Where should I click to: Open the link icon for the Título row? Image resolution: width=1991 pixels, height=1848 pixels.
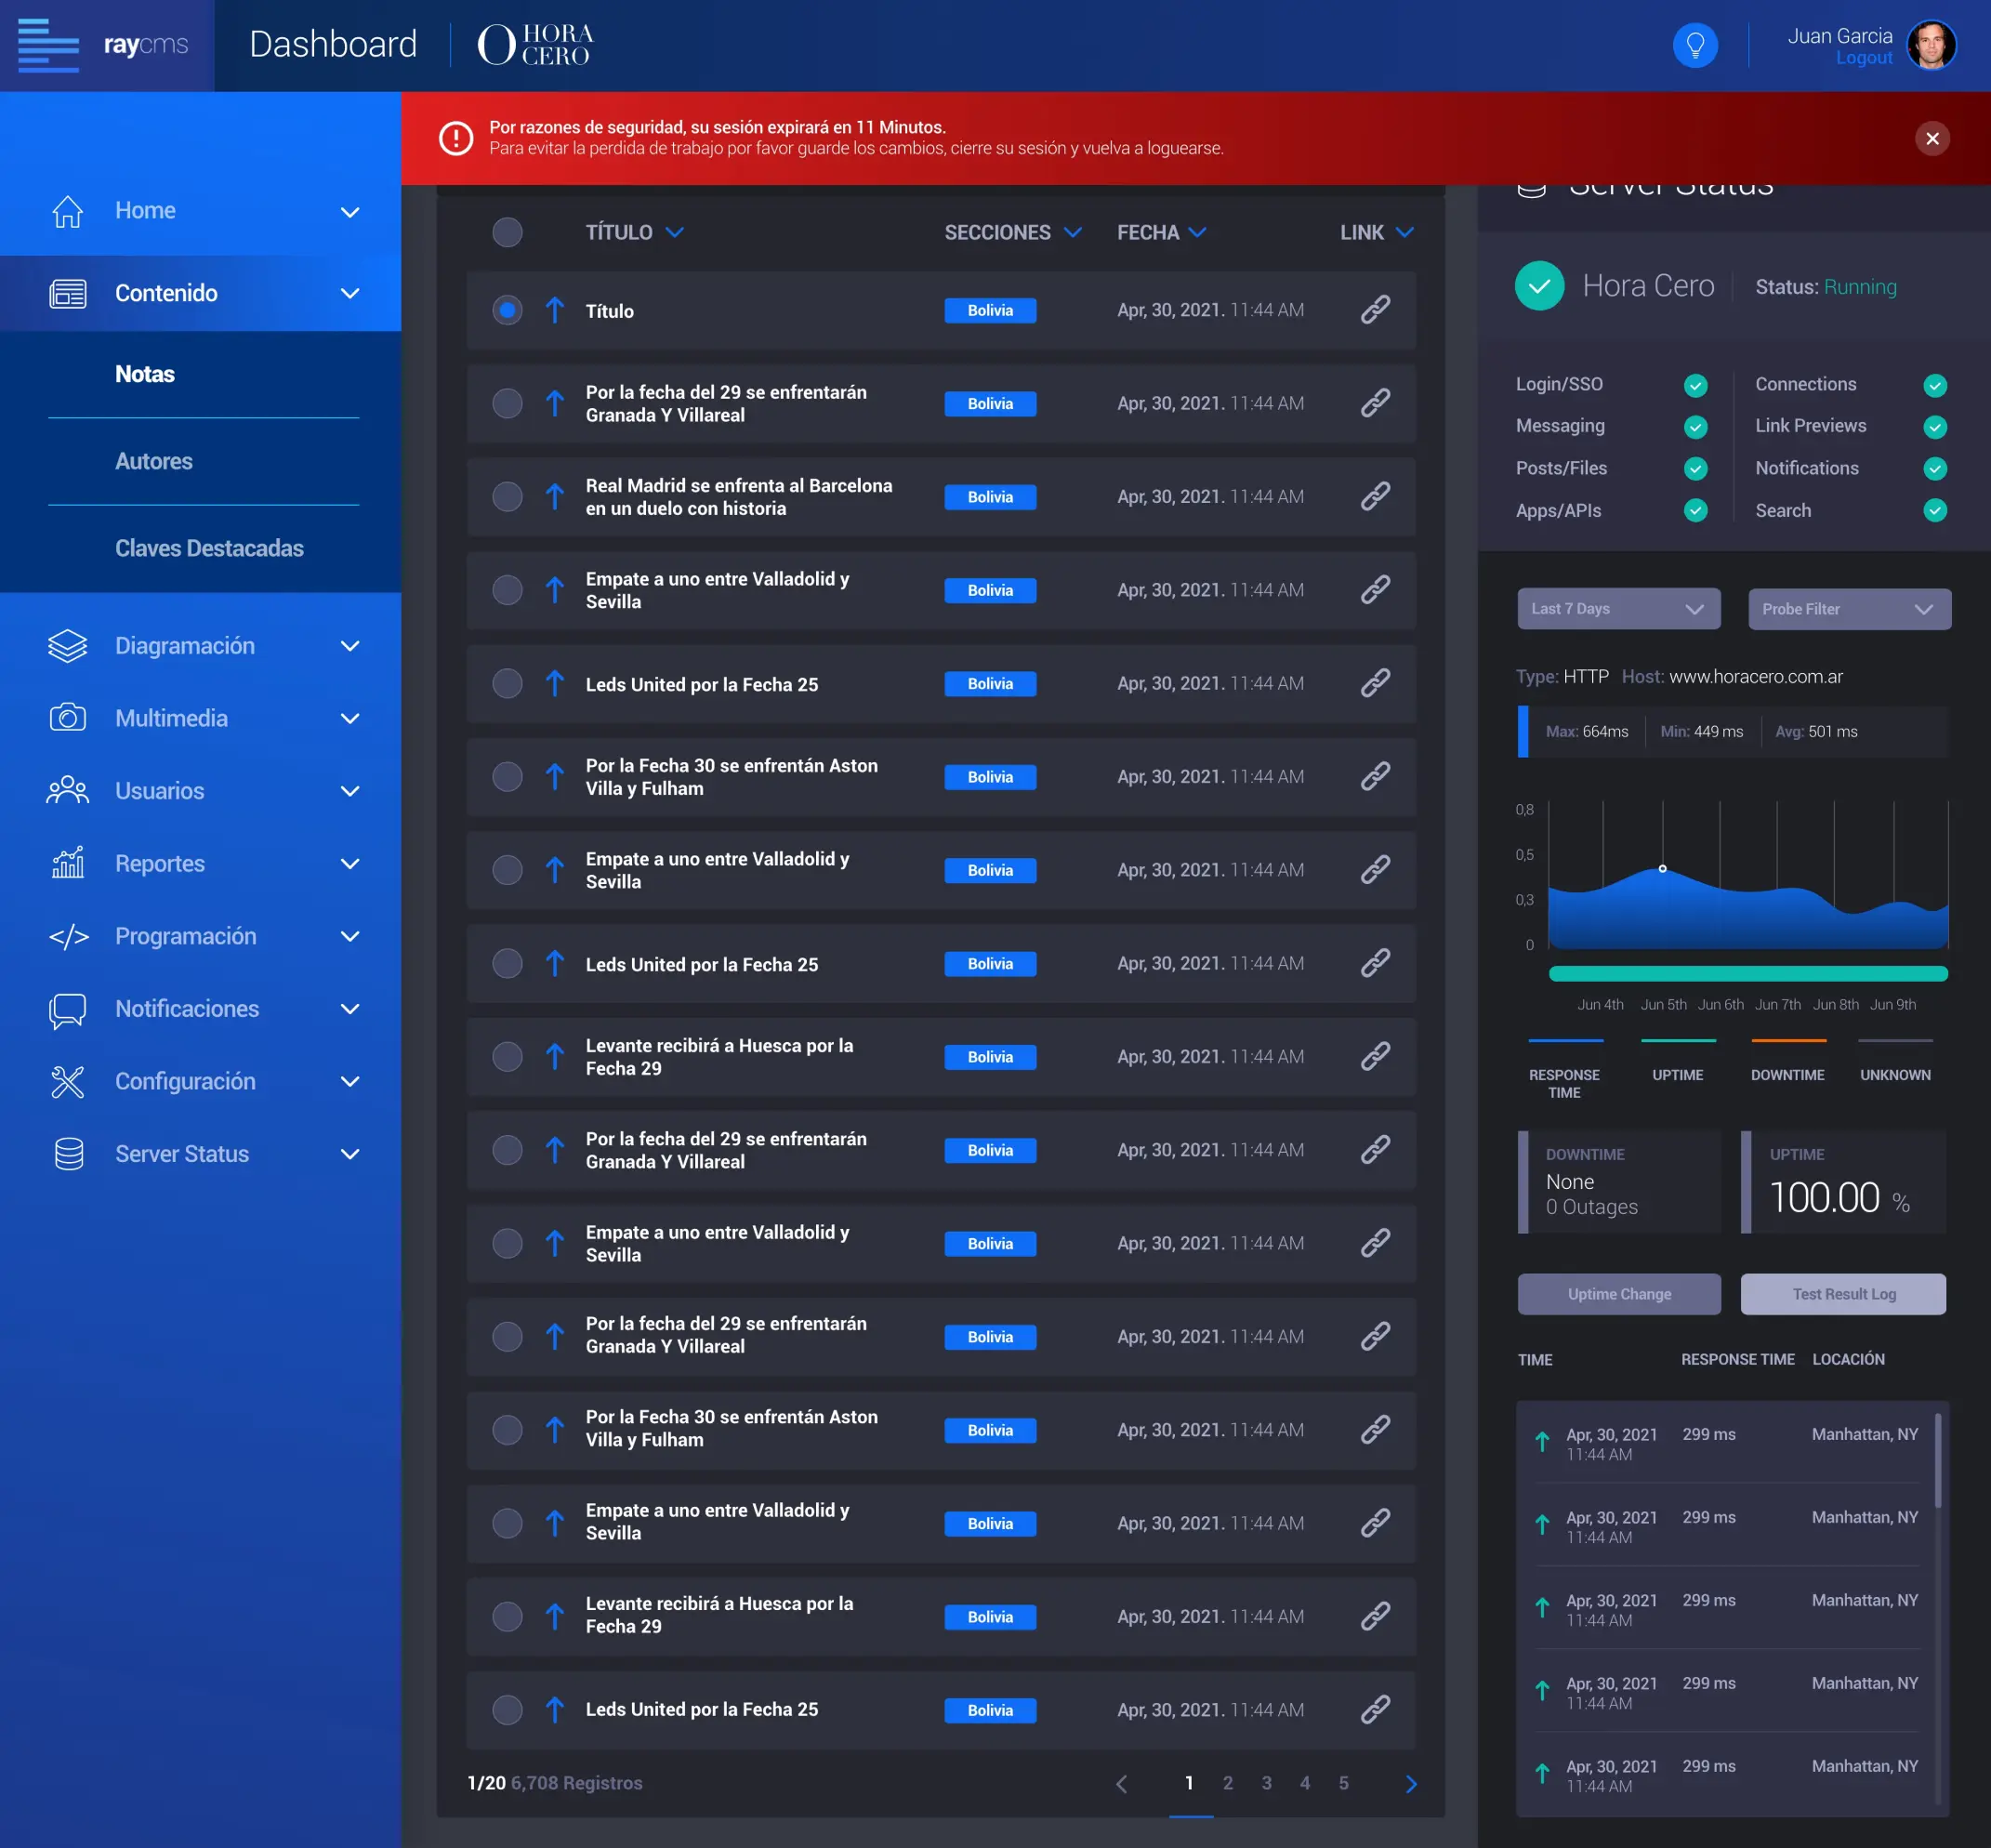click(x=1375, y=310)
